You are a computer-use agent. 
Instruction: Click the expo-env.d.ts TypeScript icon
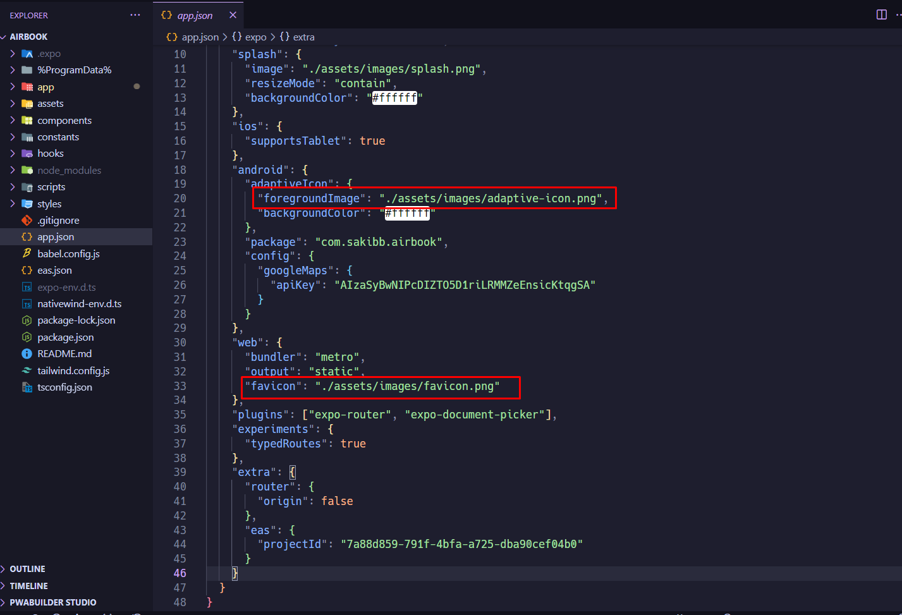coord(27,288)
